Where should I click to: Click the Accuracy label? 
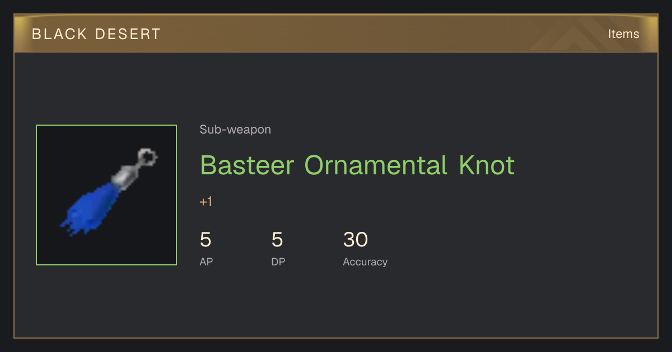365,262
